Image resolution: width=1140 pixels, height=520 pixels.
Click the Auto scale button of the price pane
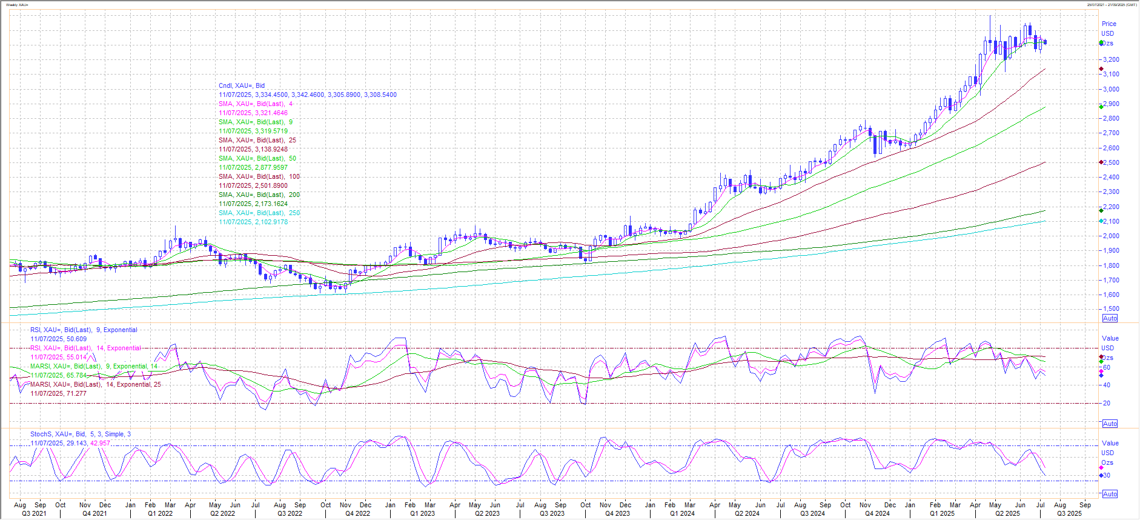click(x=1110, y=318)
